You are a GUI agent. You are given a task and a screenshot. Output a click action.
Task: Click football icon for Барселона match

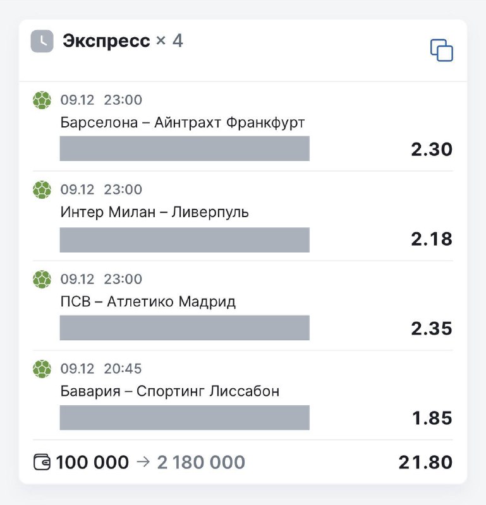point(42,100)
